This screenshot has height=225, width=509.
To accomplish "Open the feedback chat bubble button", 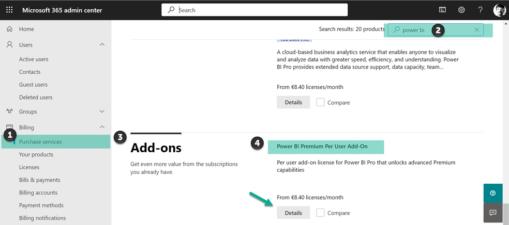I will (493, 213).
